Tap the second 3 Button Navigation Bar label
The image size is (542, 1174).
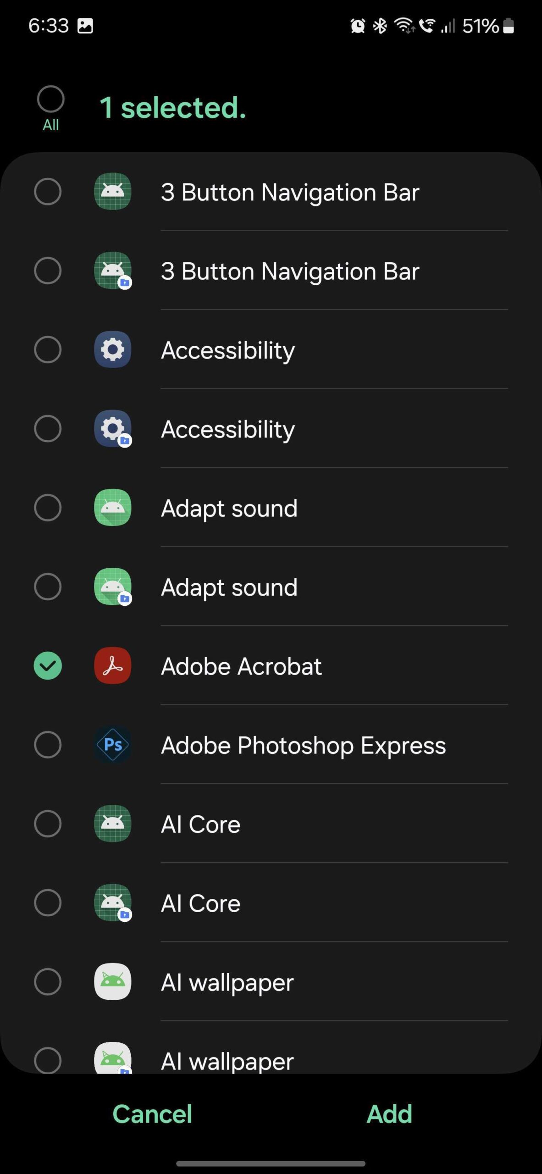290,271
